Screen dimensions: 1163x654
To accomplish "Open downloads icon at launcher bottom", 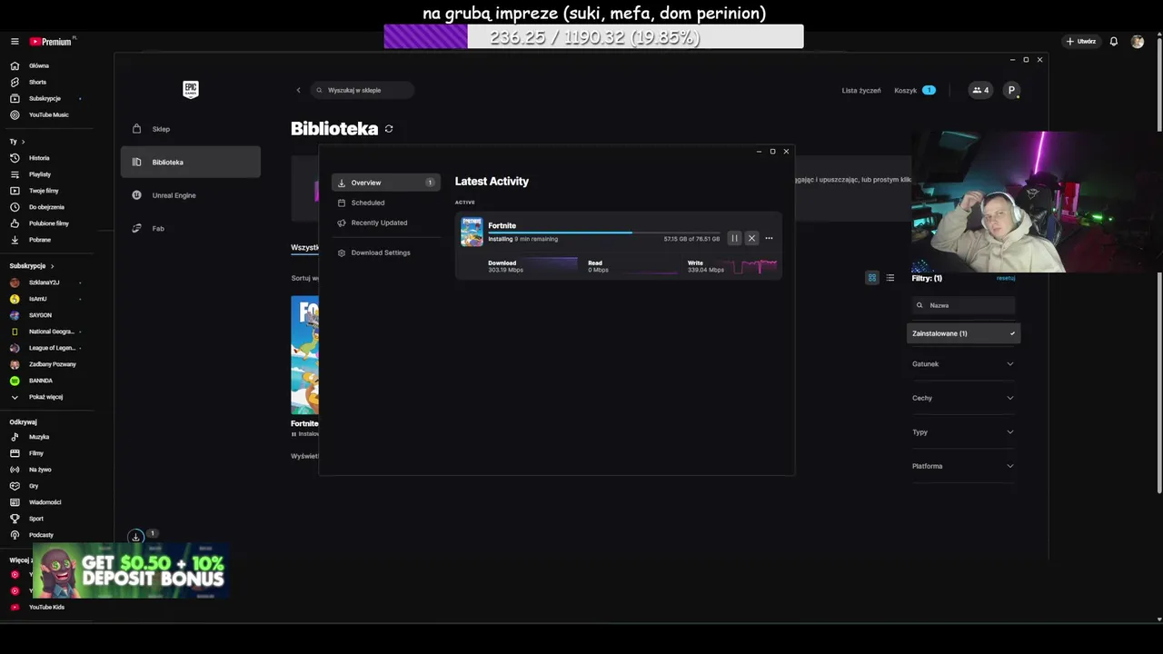I will 135,537.
